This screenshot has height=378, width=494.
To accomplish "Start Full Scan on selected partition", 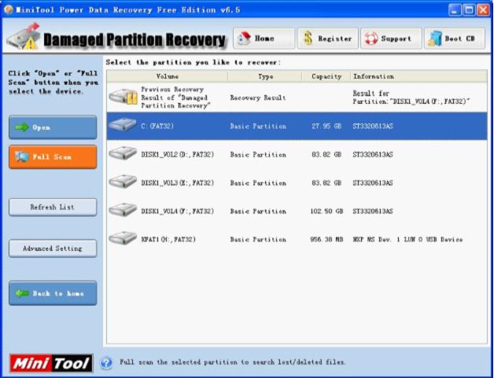I will [53, 156].
